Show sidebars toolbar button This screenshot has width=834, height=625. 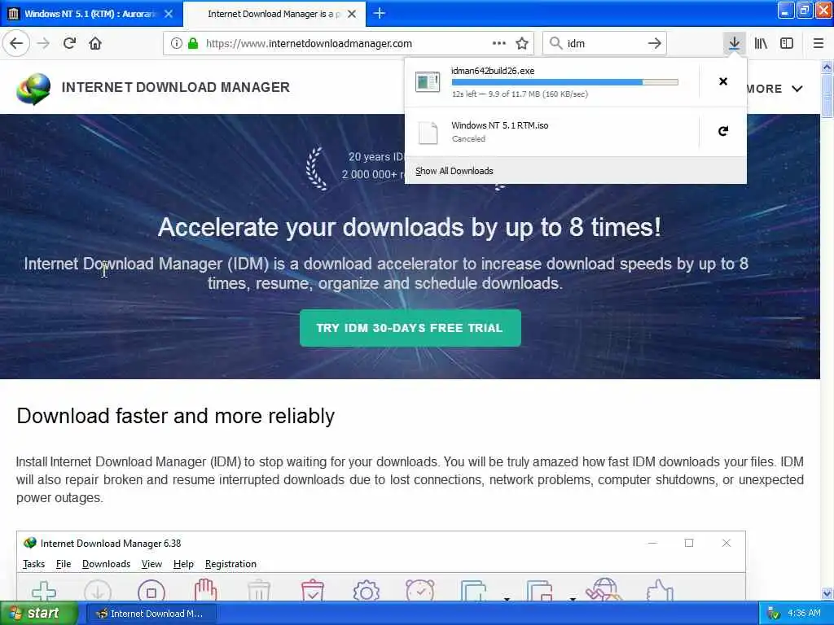click(787, 44)
